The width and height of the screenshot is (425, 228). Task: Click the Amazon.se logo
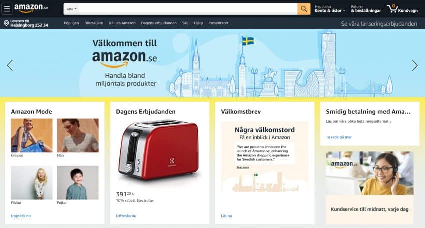[31, 8]
